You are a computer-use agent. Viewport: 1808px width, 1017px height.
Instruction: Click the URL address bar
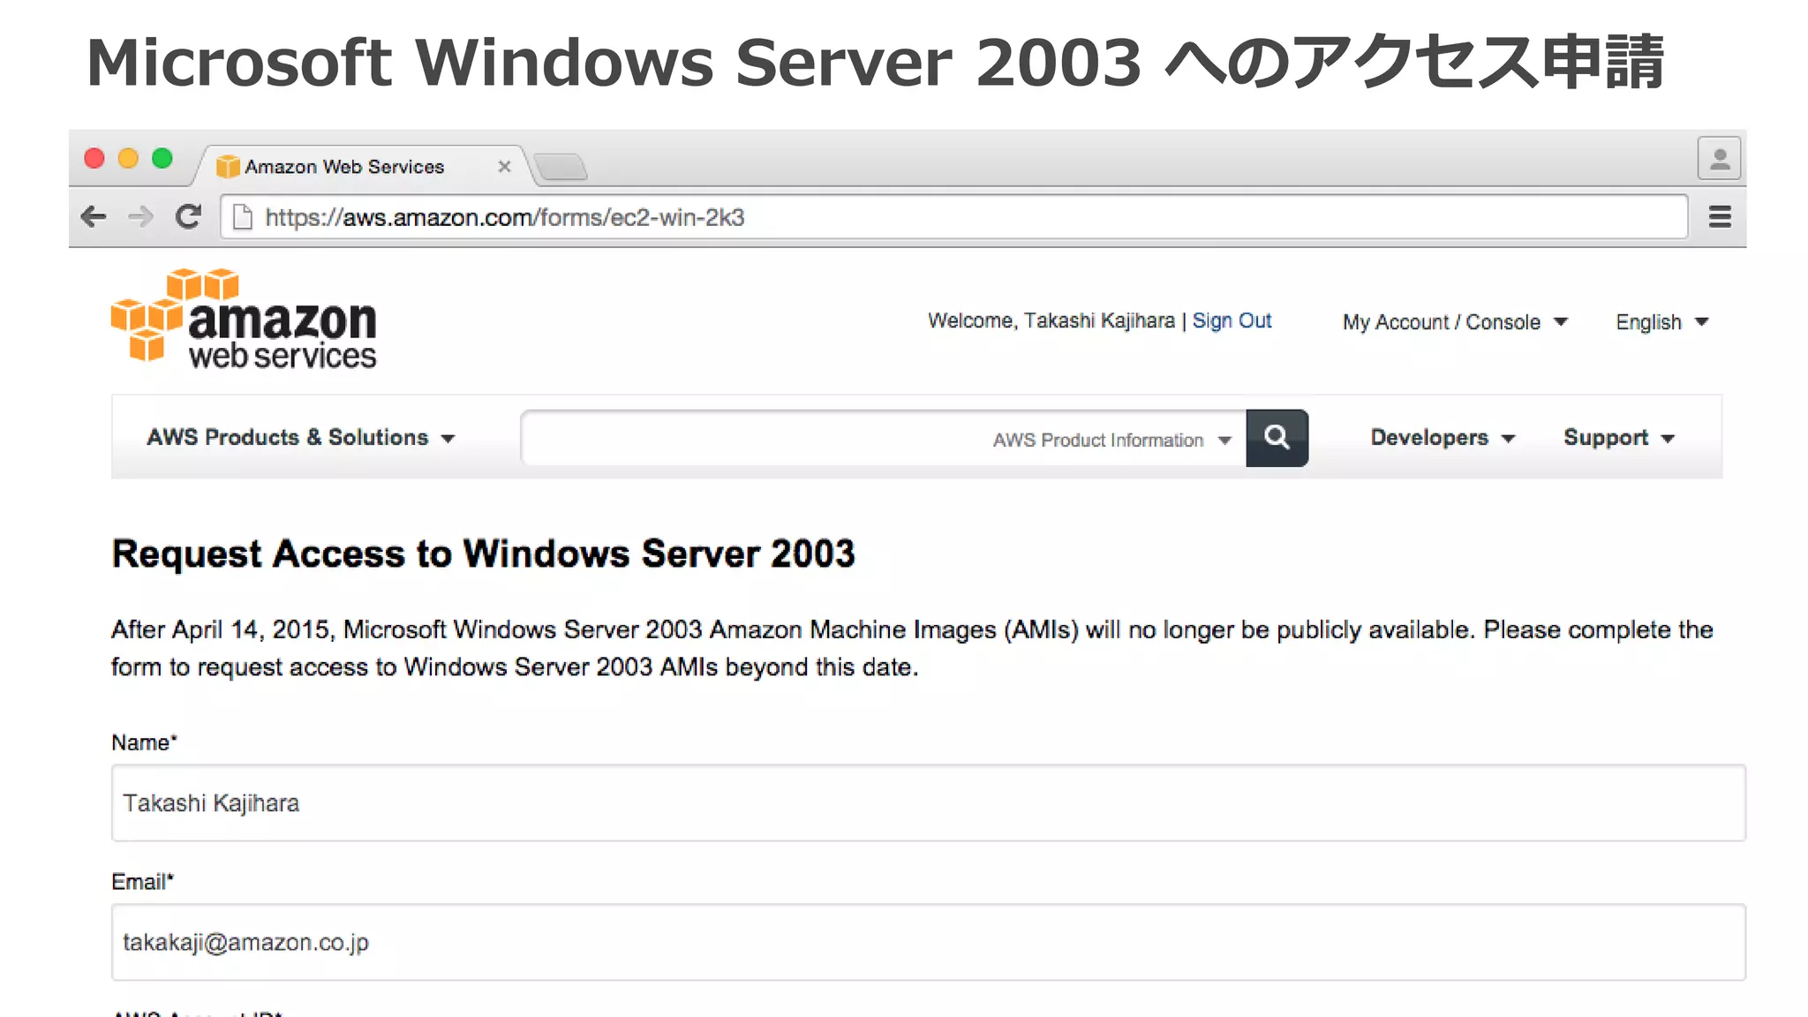point(953,217)
